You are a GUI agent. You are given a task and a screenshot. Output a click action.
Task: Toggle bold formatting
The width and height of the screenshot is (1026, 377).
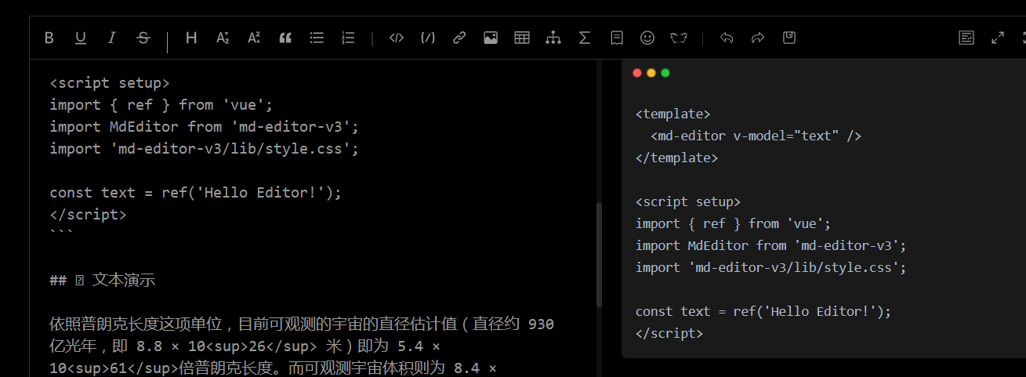pyautogui.click(x=49, y=38)
